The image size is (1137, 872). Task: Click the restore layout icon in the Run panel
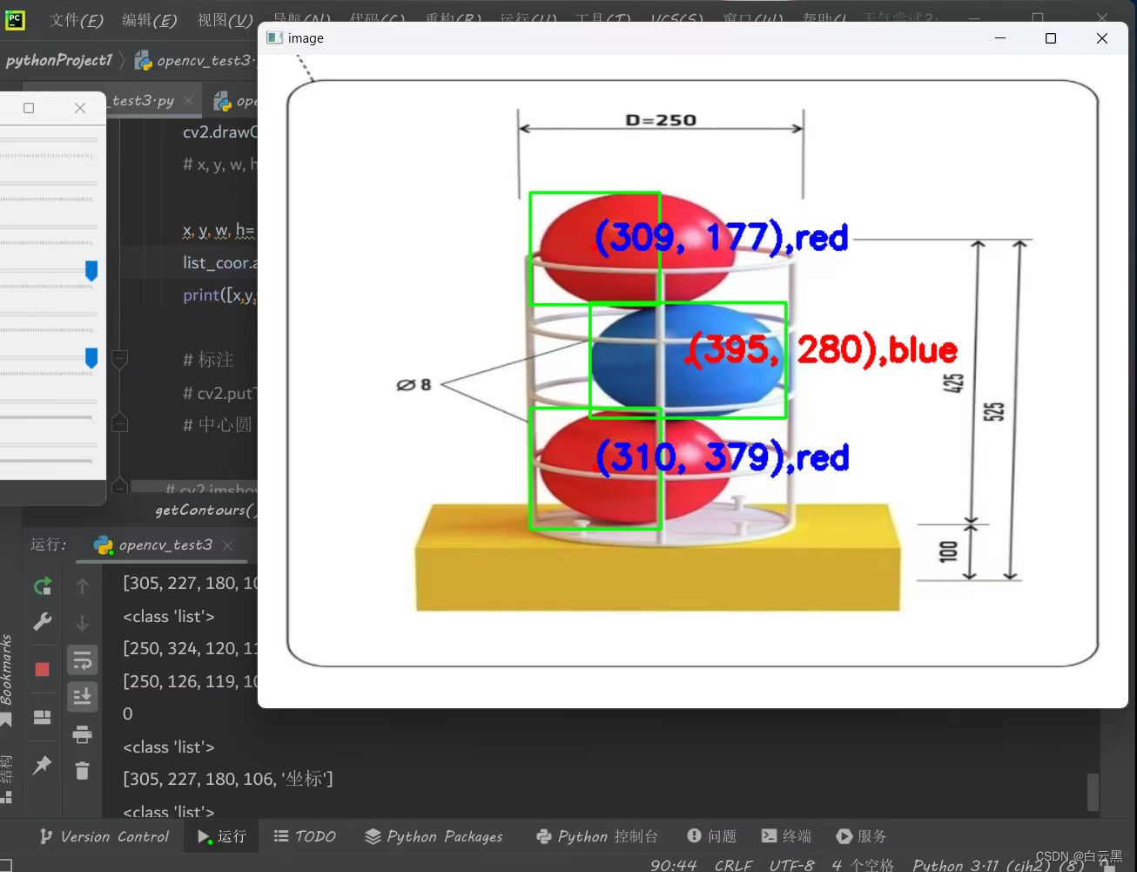point(42,717)
